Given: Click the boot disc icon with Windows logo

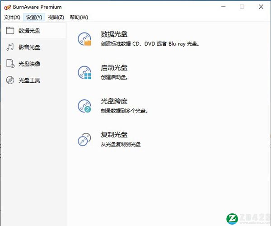Looking at the screenshot, I should pyautogui.click(x=84, y=72).
